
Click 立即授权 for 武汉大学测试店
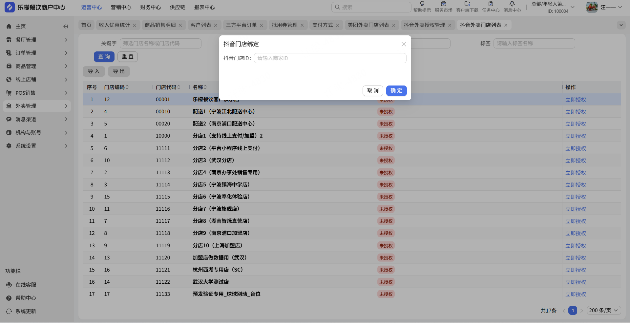coord(576,282)
